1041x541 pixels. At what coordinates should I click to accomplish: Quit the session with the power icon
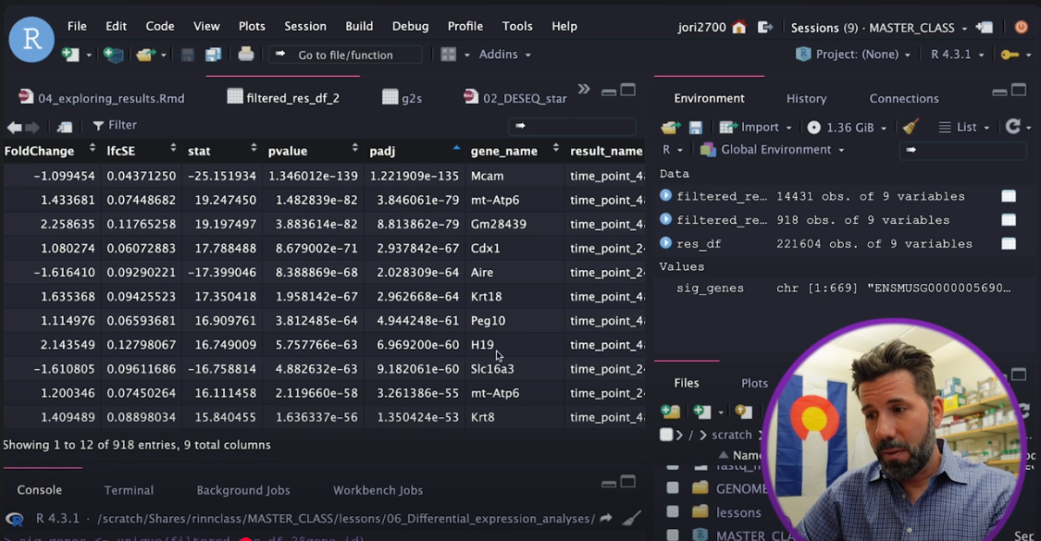click(1021, 27)
